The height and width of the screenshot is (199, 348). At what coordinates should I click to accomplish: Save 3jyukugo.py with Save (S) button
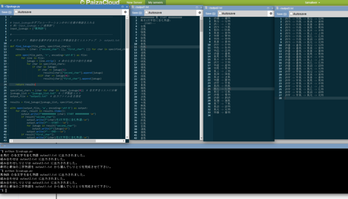(7, 12)
